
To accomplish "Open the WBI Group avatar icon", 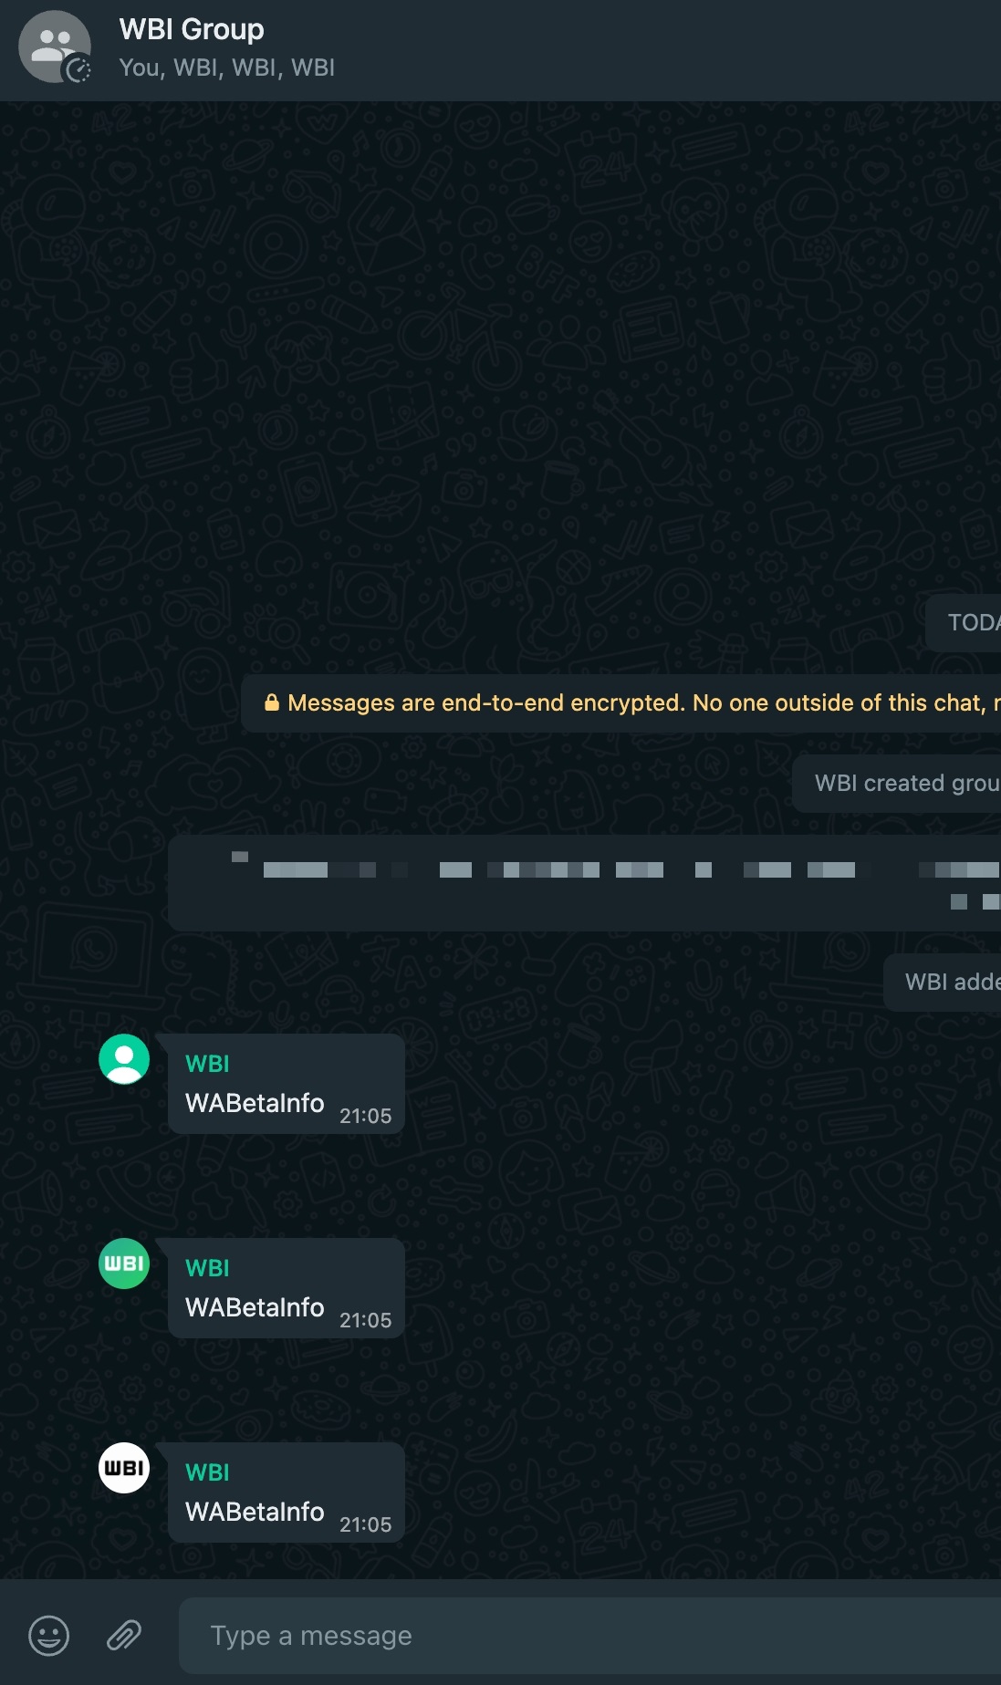I will click(x=55, y=47).
